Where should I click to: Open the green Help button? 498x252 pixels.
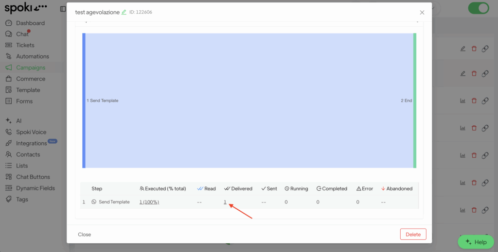476,242
